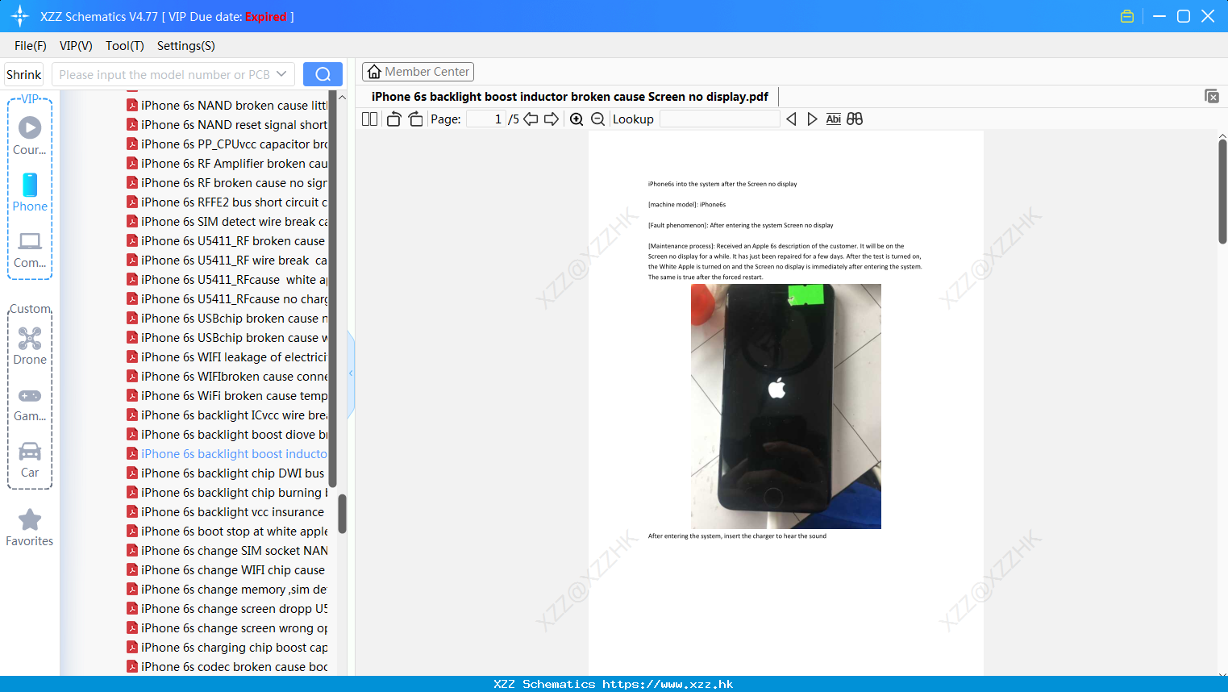1228x692 pixels.
Task: Click the Lookup text field
Action: click(x=719, y=119)
